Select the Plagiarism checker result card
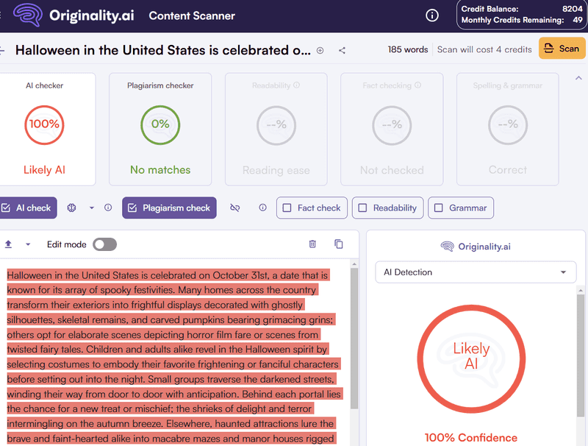 coord(160,129)
